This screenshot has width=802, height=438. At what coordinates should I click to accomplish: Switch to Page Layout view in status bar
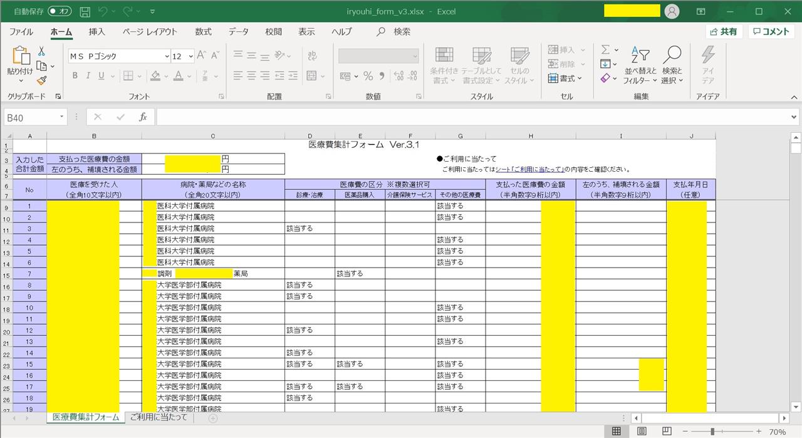tap(642, 432)
